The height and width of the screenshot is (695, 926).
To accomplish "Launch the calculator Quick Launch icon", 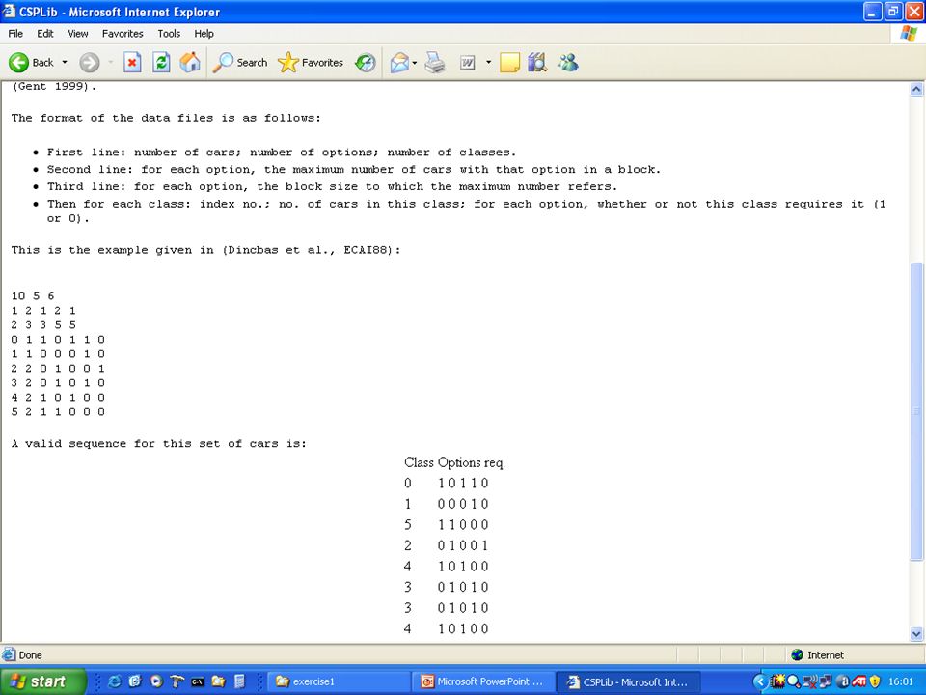I will click(x=239, y=681).
